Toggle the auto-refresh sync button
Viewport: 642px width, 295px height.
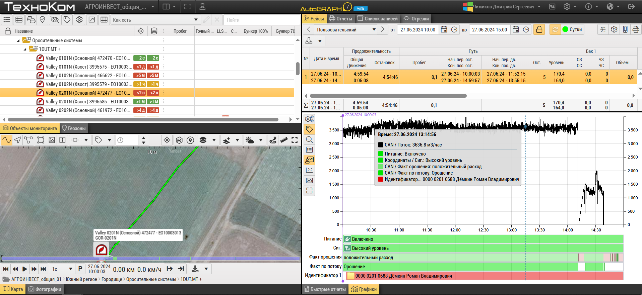pos(555,29)
